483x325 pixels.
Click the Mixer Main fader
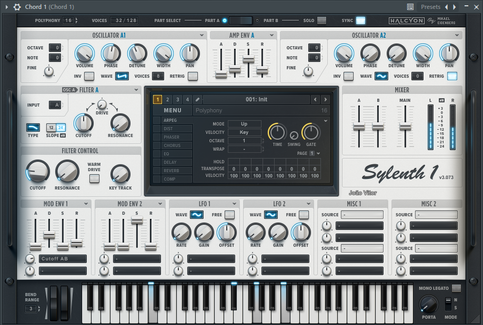pos(405,127)
